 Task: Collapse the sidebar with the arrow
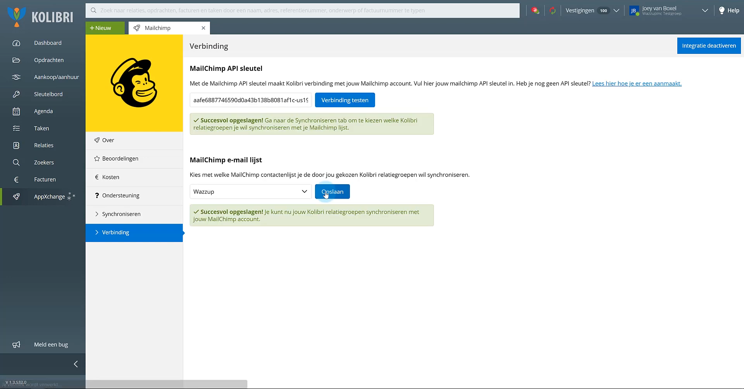(76, 364)
